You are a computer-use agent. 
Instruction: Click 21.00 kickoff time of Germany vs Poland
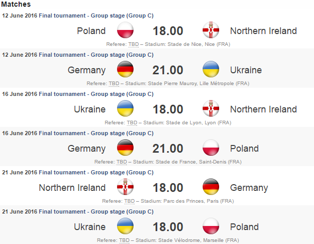[168, 149]
